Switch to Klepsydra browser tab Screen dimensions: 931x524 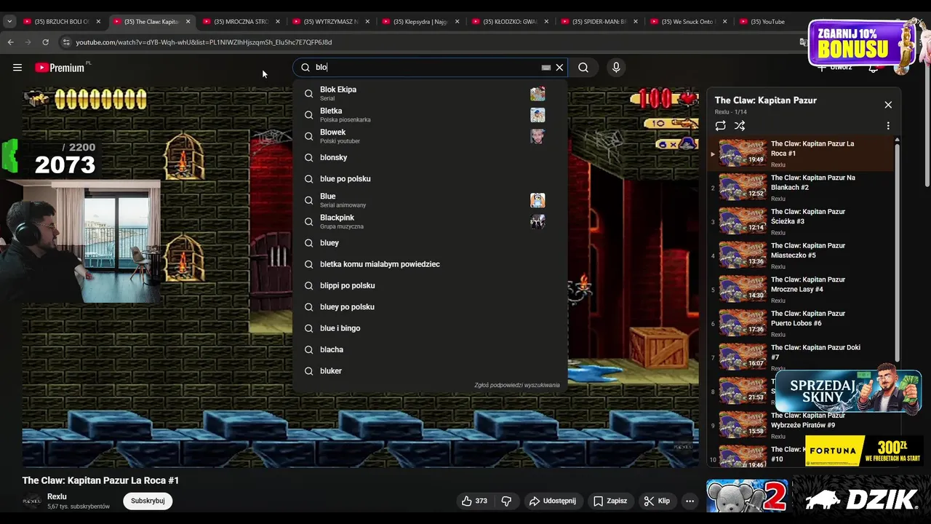pos(419,22)
